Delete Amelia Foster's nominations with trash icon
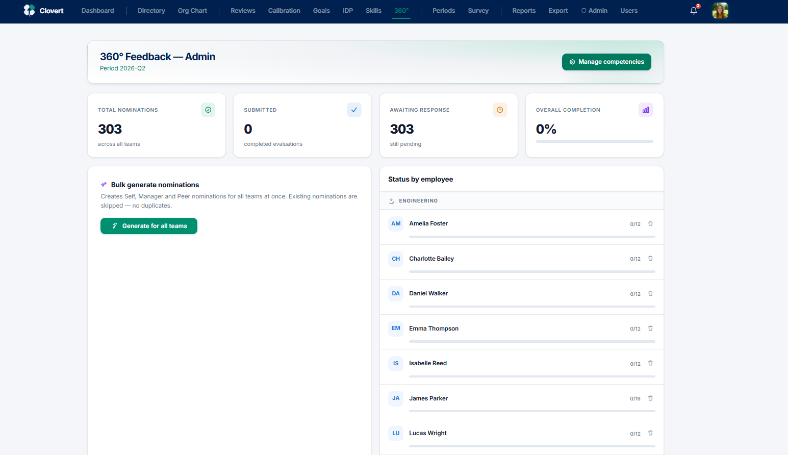 pyautogui.click(x=650, y=223)
